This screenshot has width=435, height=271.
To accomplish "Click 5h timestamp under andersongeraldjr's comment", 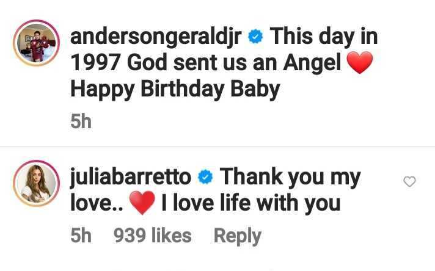I will coord(81,121).
